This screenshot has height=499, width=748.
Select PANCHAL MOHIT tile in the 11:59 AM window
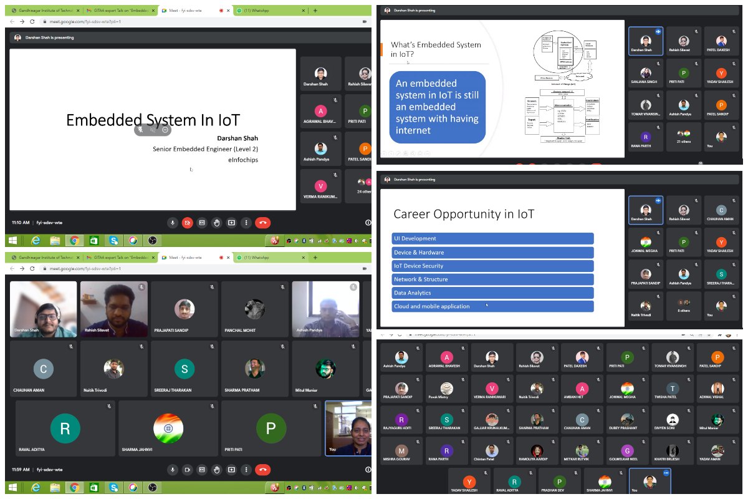point(254,309)
